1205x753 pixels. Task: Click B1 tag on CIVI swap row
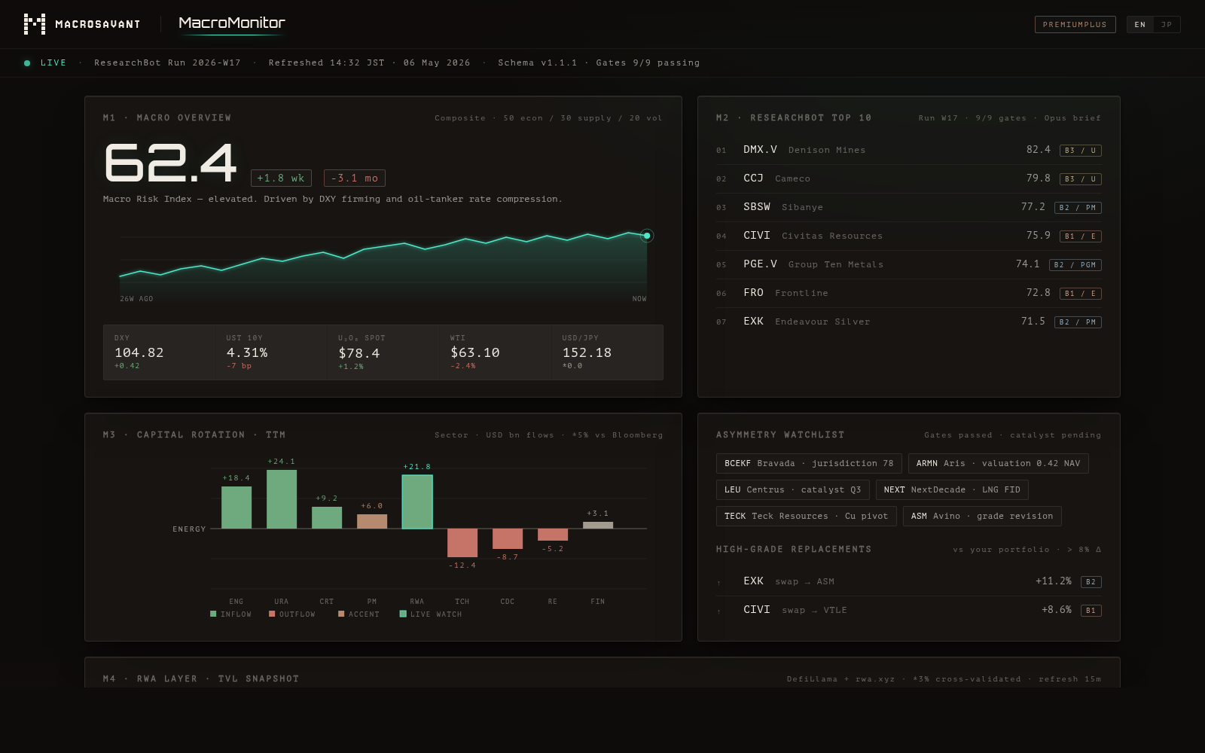1091,611
